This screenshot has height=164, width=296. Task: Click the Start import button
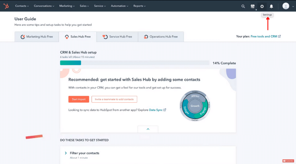[x=79, y=99]
